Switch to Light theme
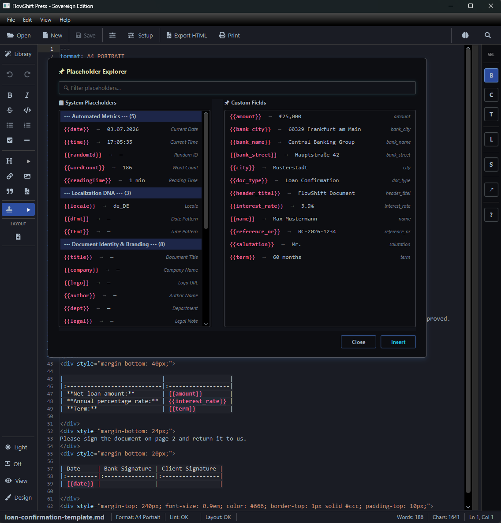The image size is (501, 523). pyautogui.click(x=16, y=447)
